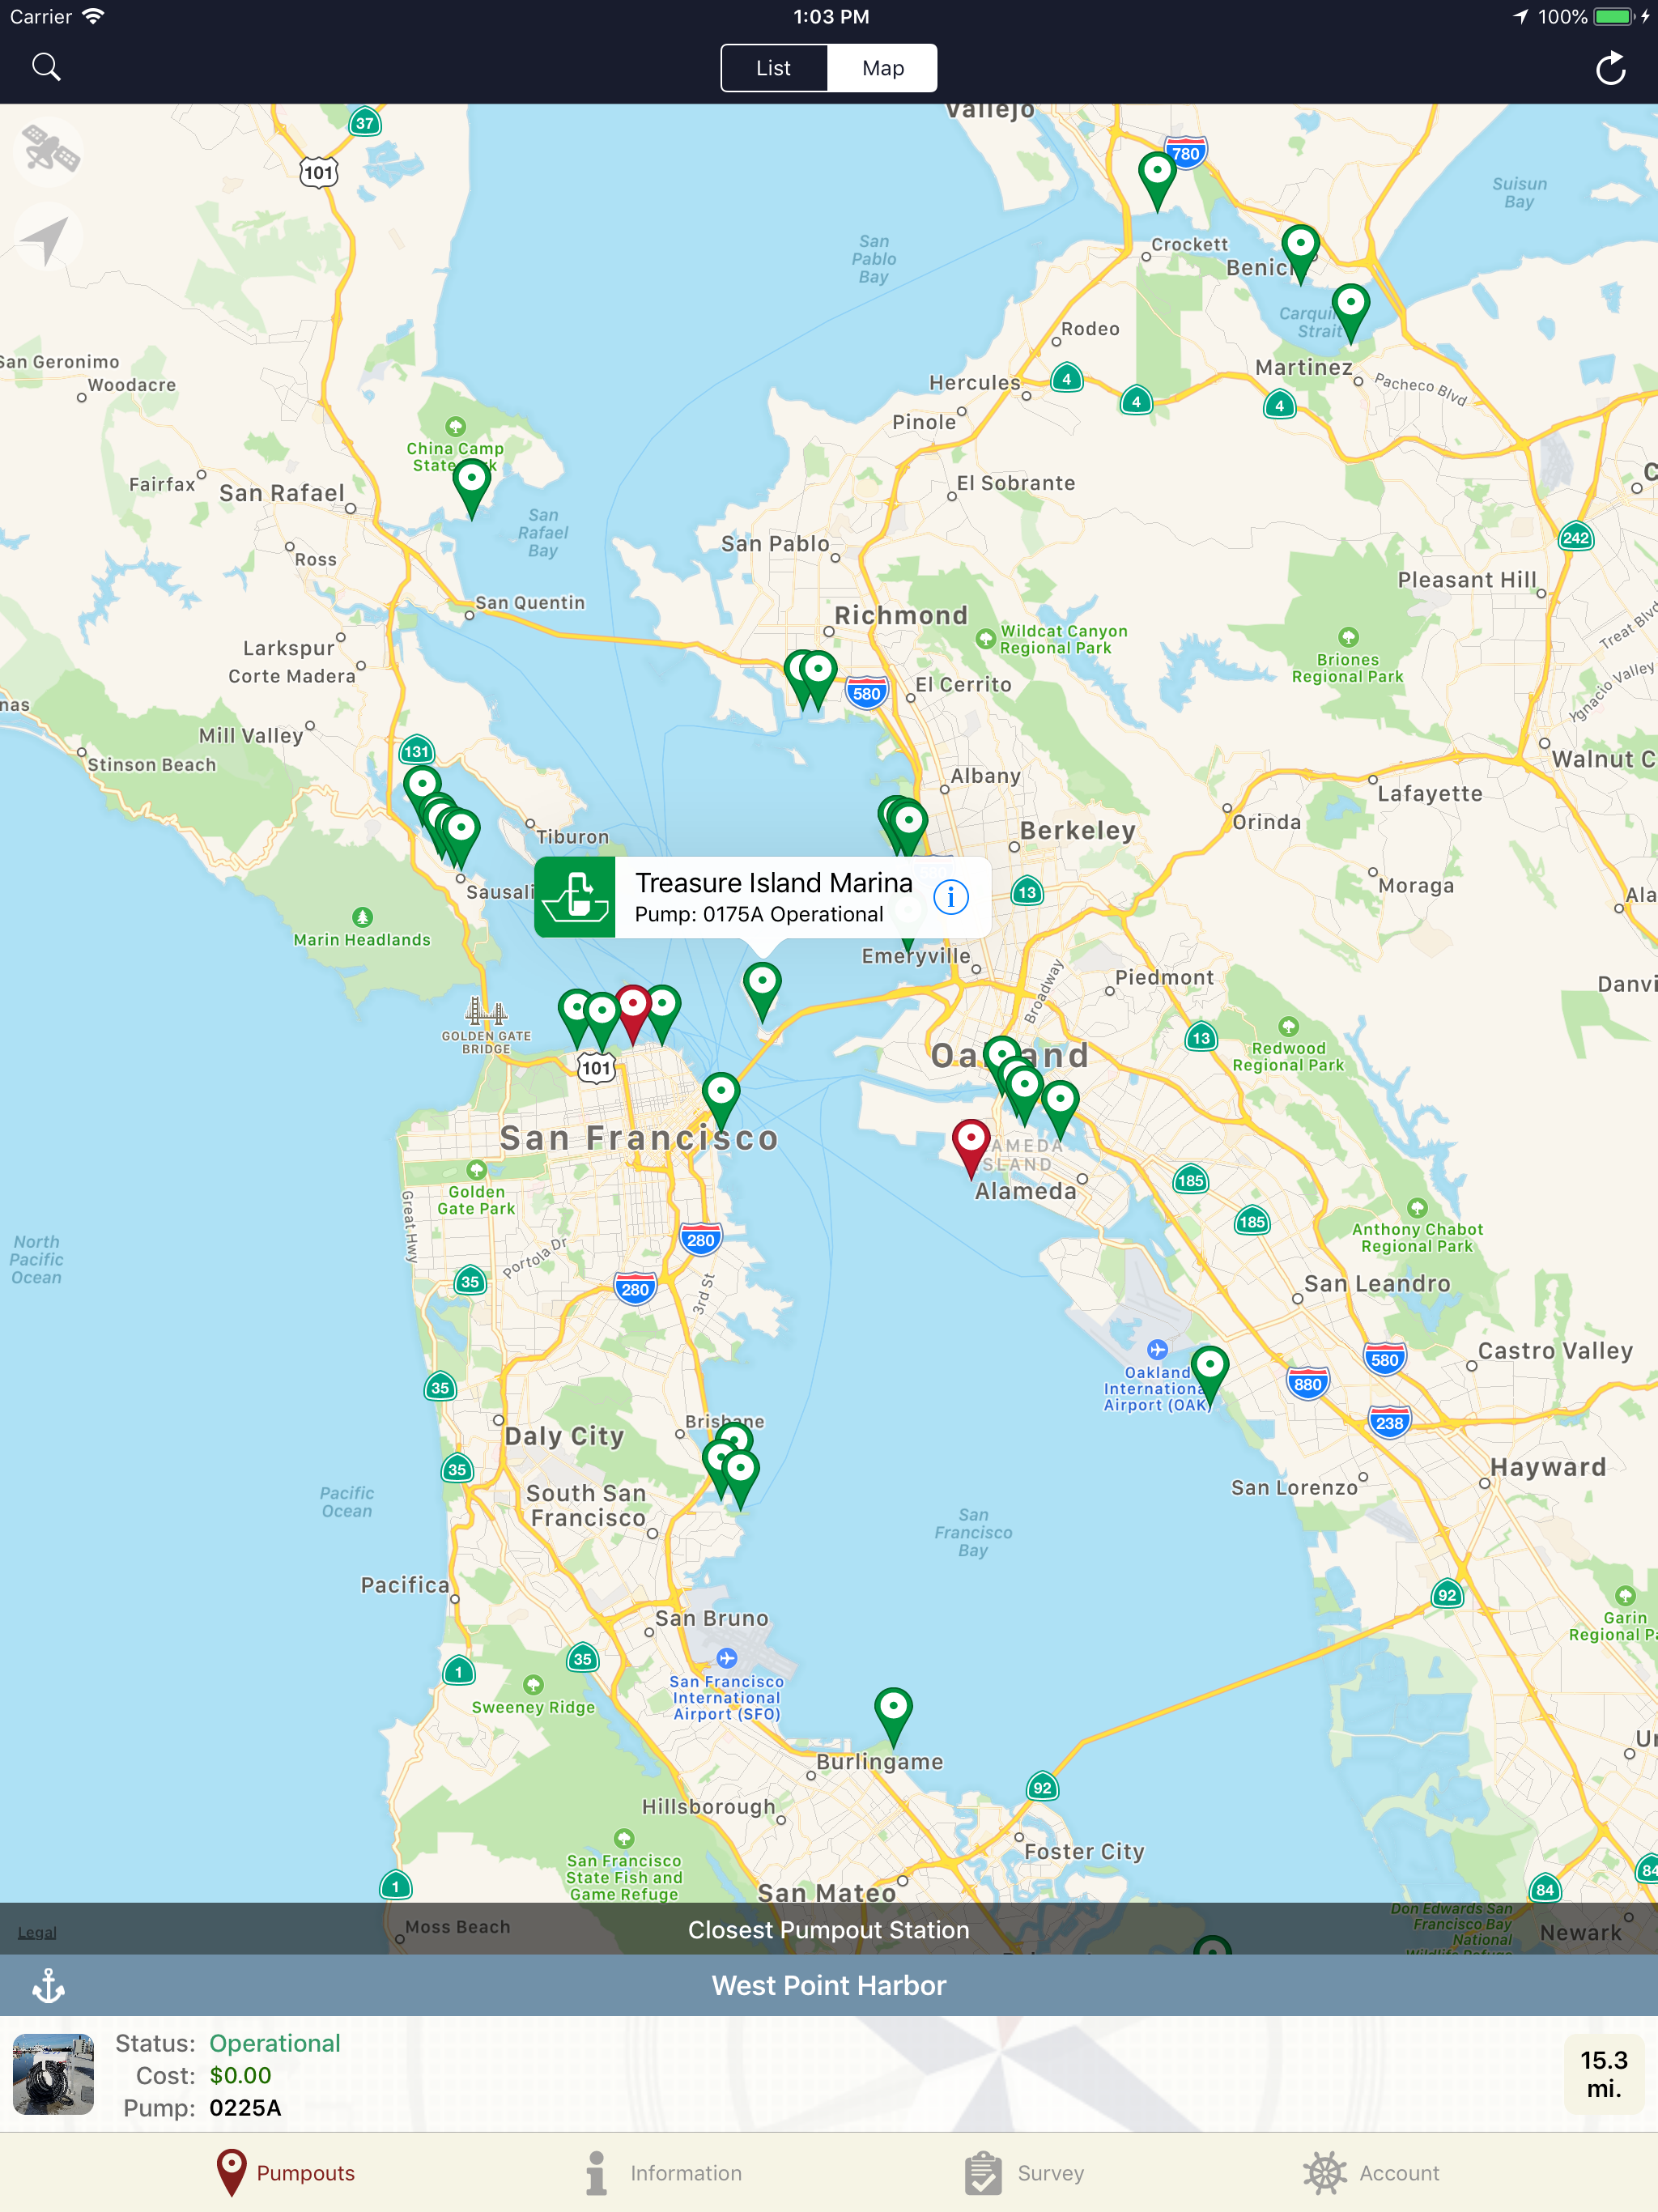Viewport: 1658px width, 2212px height.
Task: Open the Pumpouts tab
Action: 286,2173
